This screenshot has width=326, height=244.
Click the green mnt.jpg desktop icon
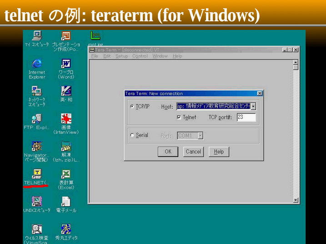click(95, 36)
